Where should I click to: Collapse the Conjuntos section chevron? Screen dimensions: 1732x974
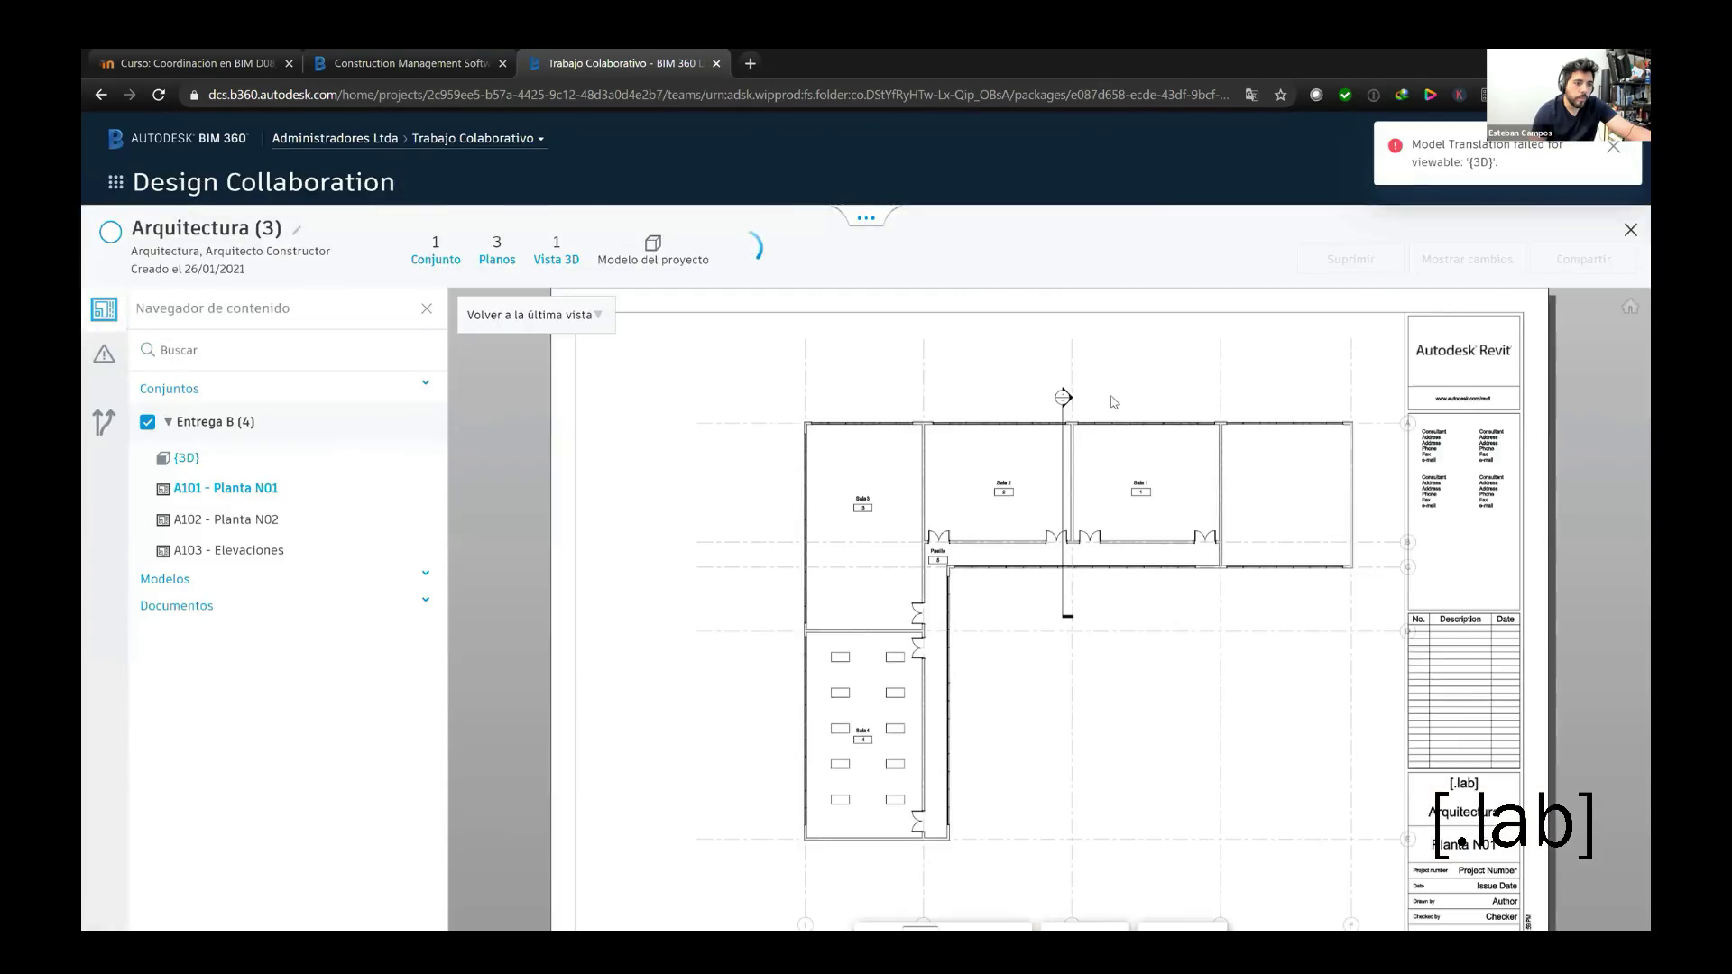click(426, 382)
